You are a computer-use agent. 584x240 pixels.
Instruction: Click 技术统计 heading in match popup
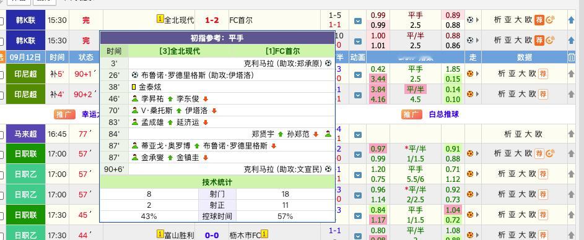point(217,182)
